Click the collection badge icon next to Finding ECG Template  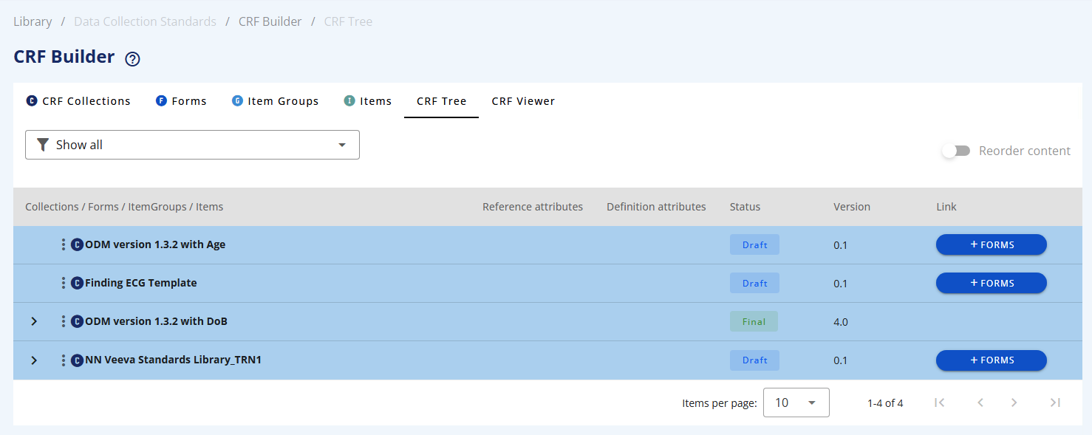(x=78, y=283)
